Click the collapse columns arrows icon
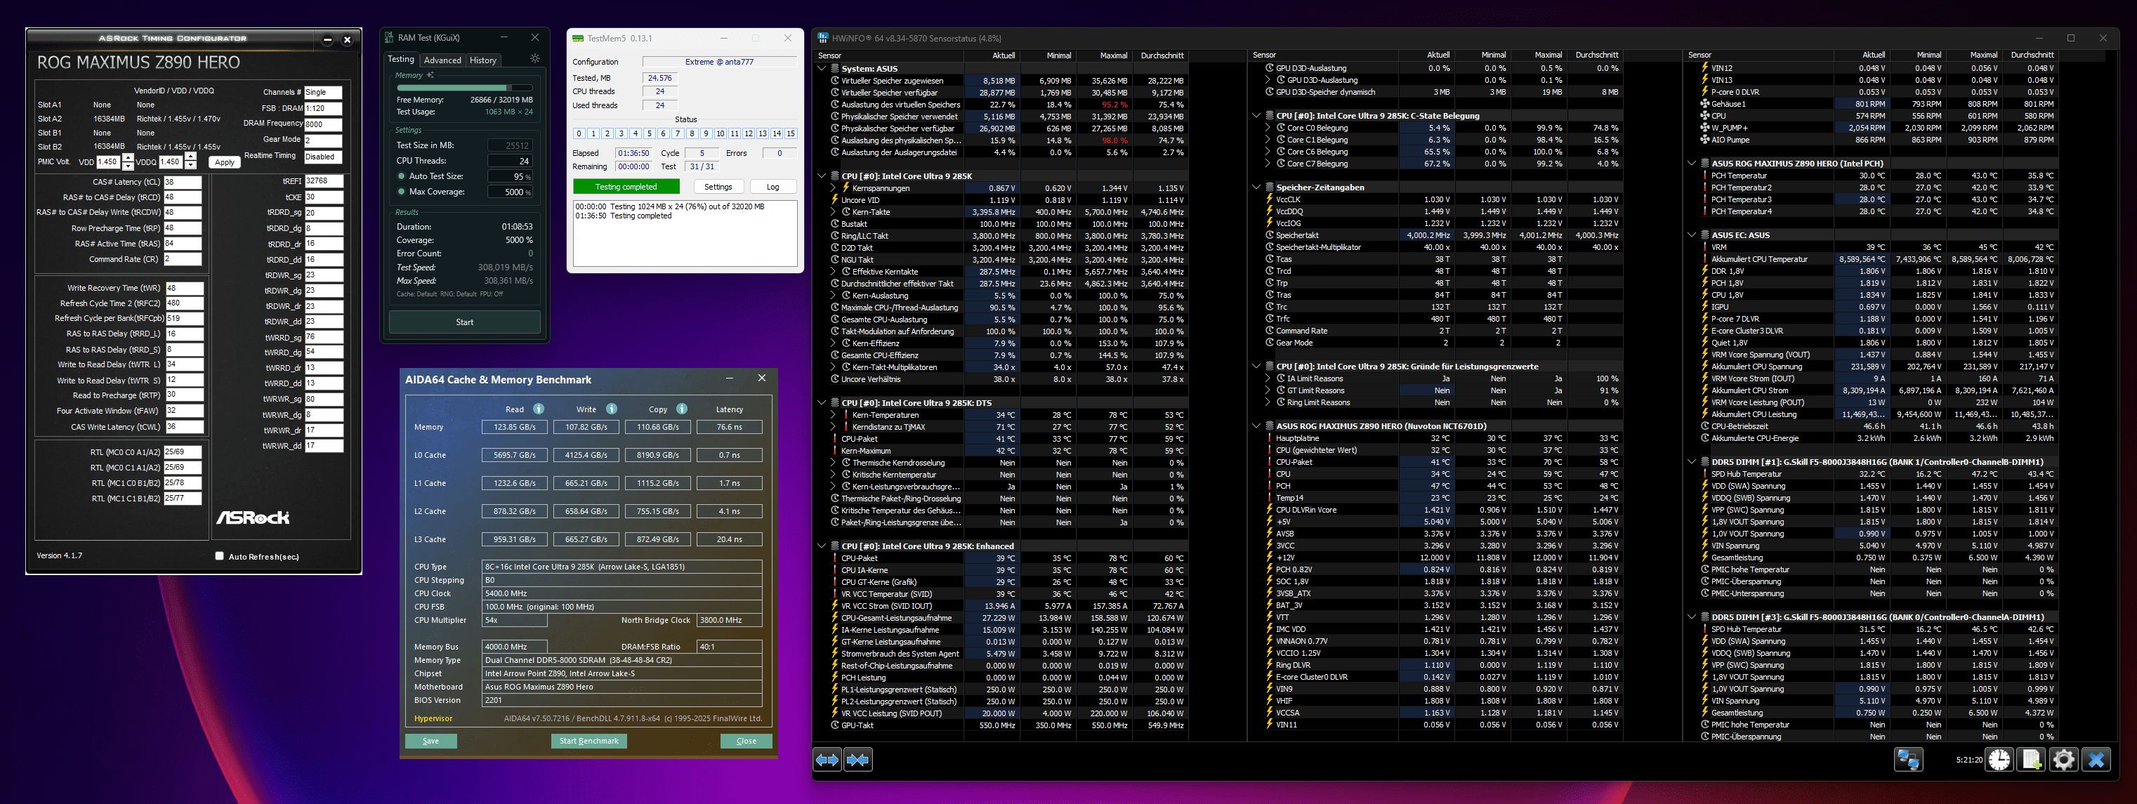This screenshot has height=804, width=2137. coord(857,759)
